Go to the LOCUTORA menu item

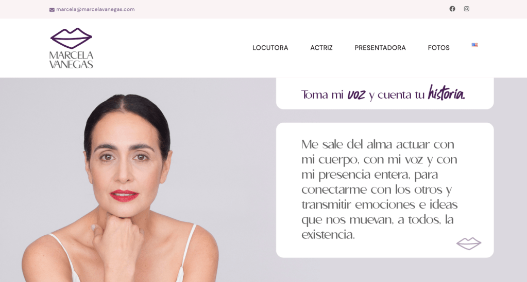(270, 48)
